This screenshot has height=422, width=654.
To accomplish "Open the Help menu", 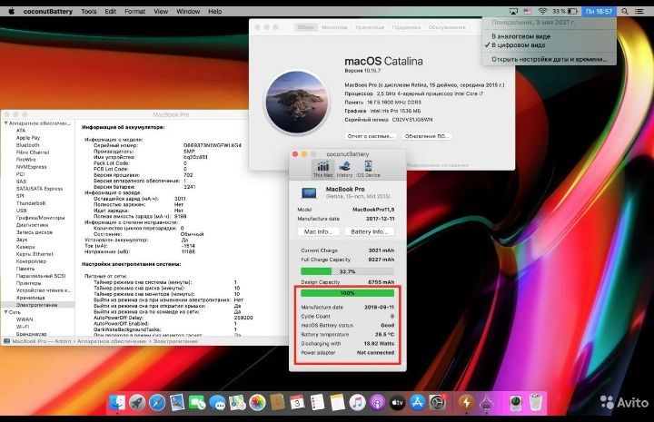I will (x=214, y=11).
